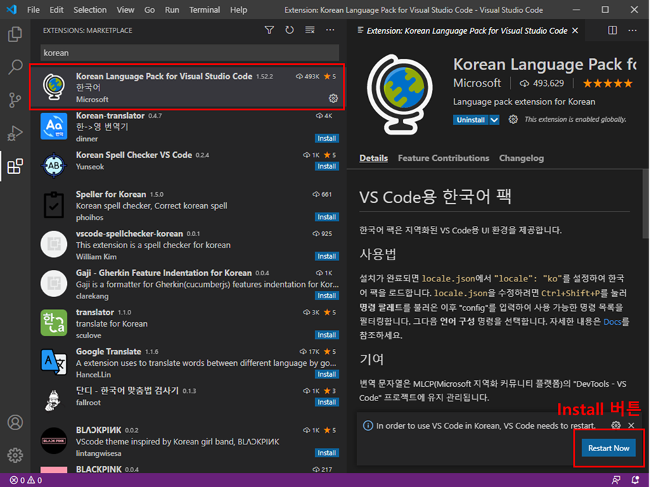Open the Terminal menu

pos(204,9)
